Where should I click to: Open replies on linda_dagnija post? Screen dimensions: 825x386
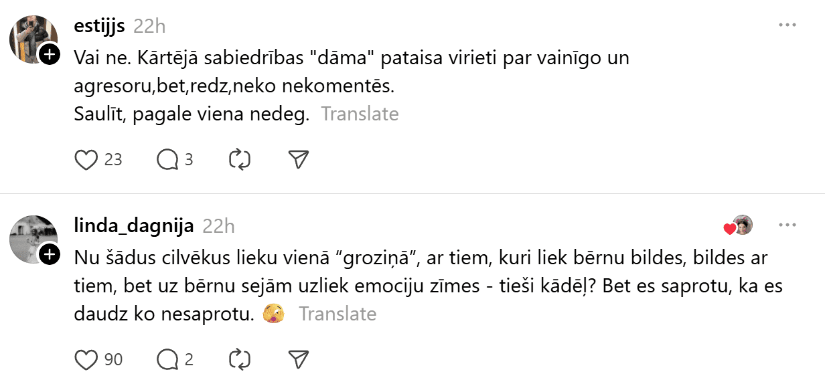point(167,360)
